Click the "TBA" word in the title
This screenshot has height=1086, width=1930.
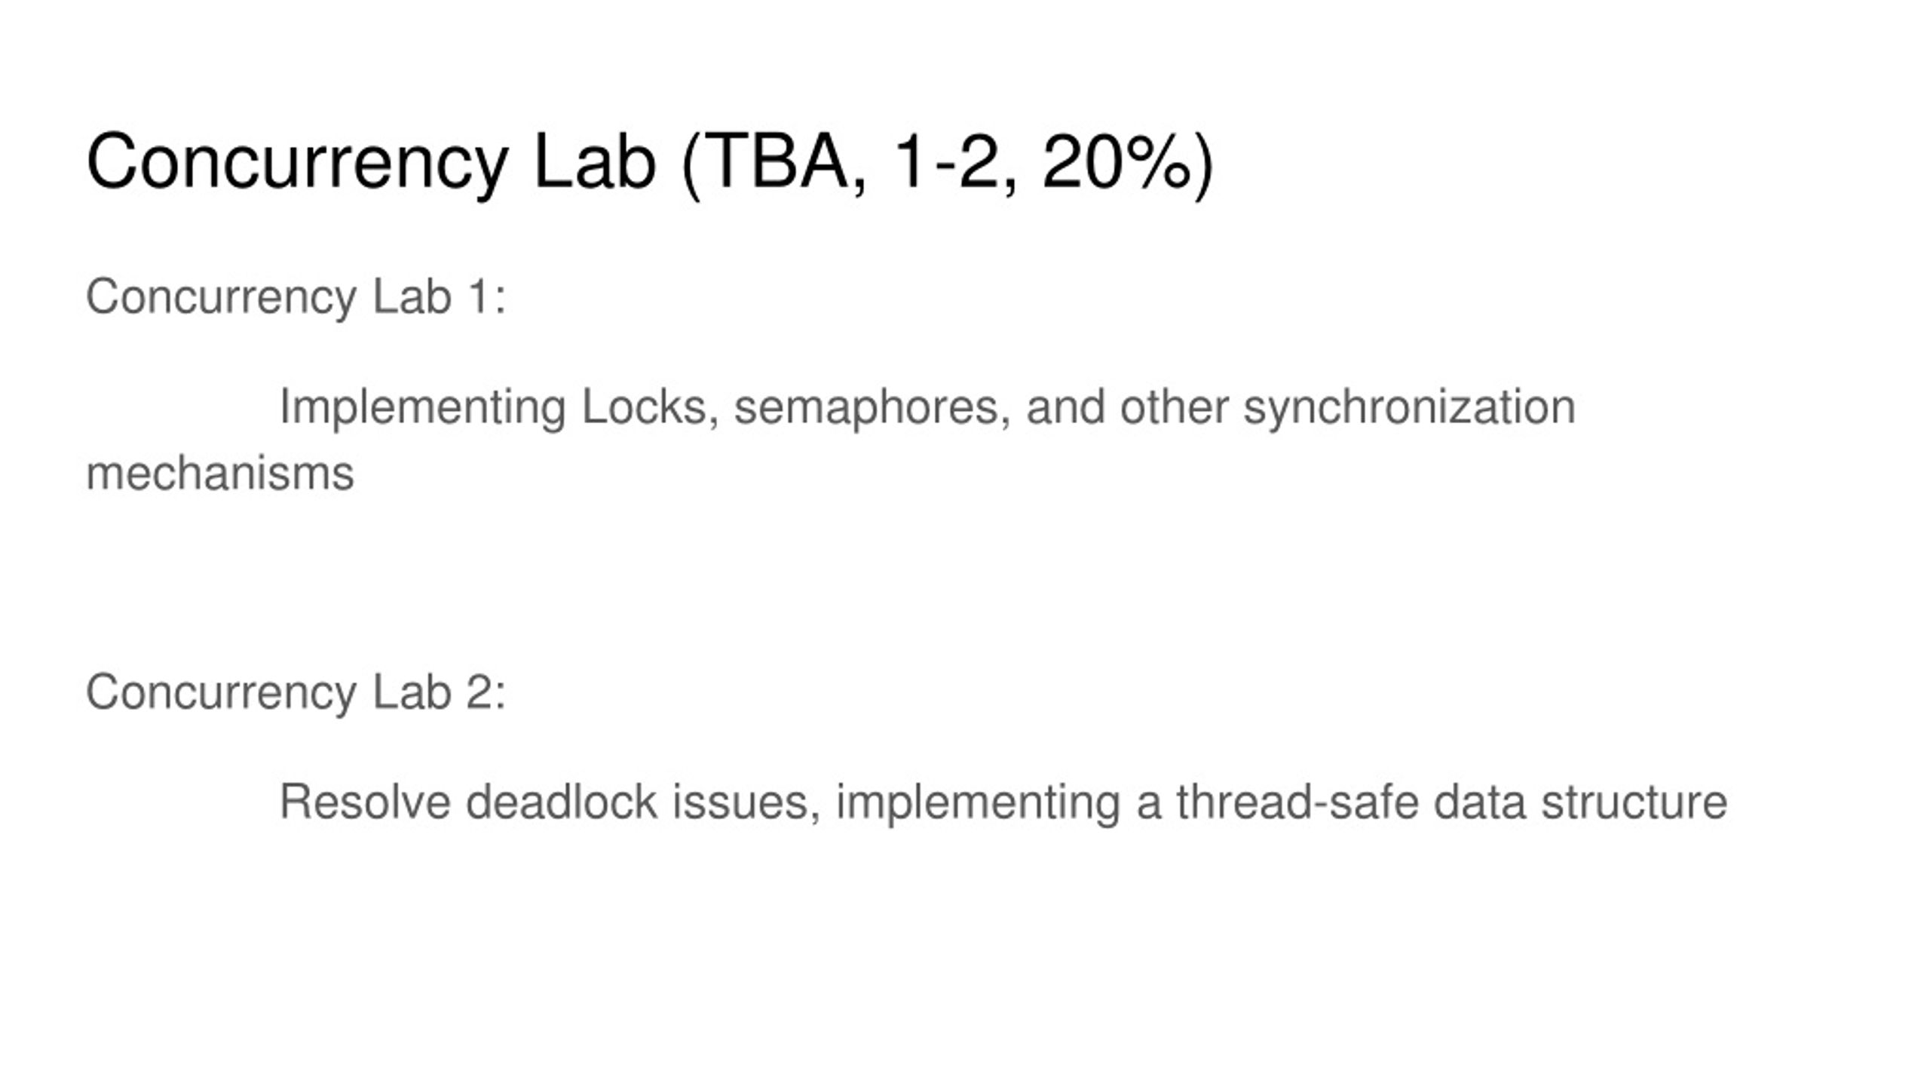778,162
